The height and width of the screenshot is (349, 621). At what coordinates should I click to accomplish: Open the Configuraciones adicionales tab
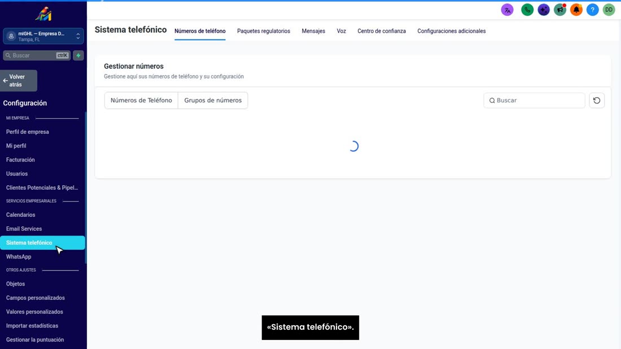[452, 31]
